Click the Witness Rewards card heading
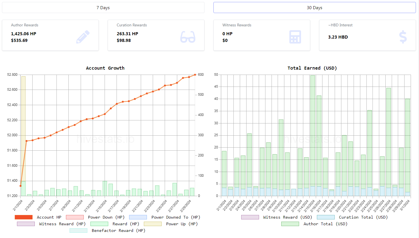 [x=237, y=25]
